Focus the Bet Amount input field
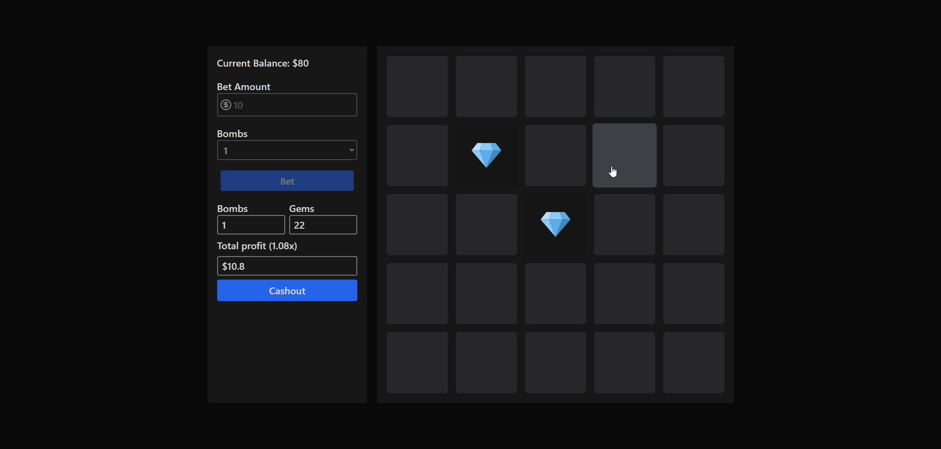This screenshot has width=941, height=449. click(294, 105)
